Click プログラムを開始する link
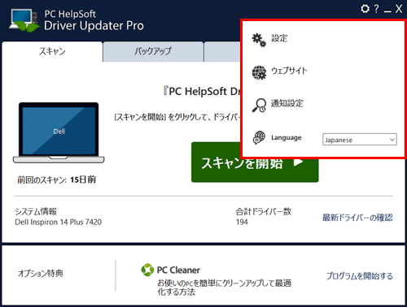The width and height of the screenshot is (407, 307). coord(359,276)
